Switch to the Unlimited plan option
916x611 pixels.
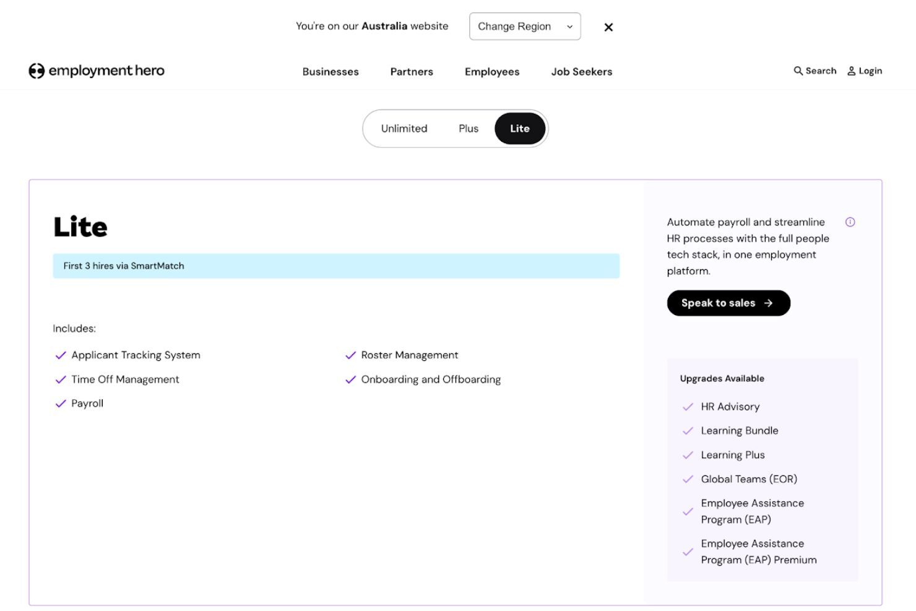point(404,128)
